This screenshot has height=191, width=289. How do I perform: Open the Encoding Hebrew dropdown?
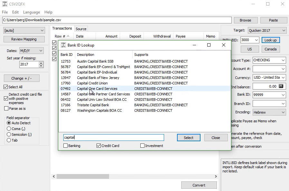[269, 112]
